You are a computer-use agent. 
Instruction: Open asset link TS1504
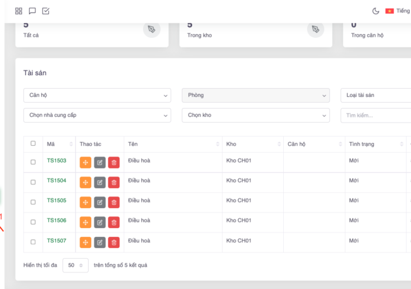57,181
